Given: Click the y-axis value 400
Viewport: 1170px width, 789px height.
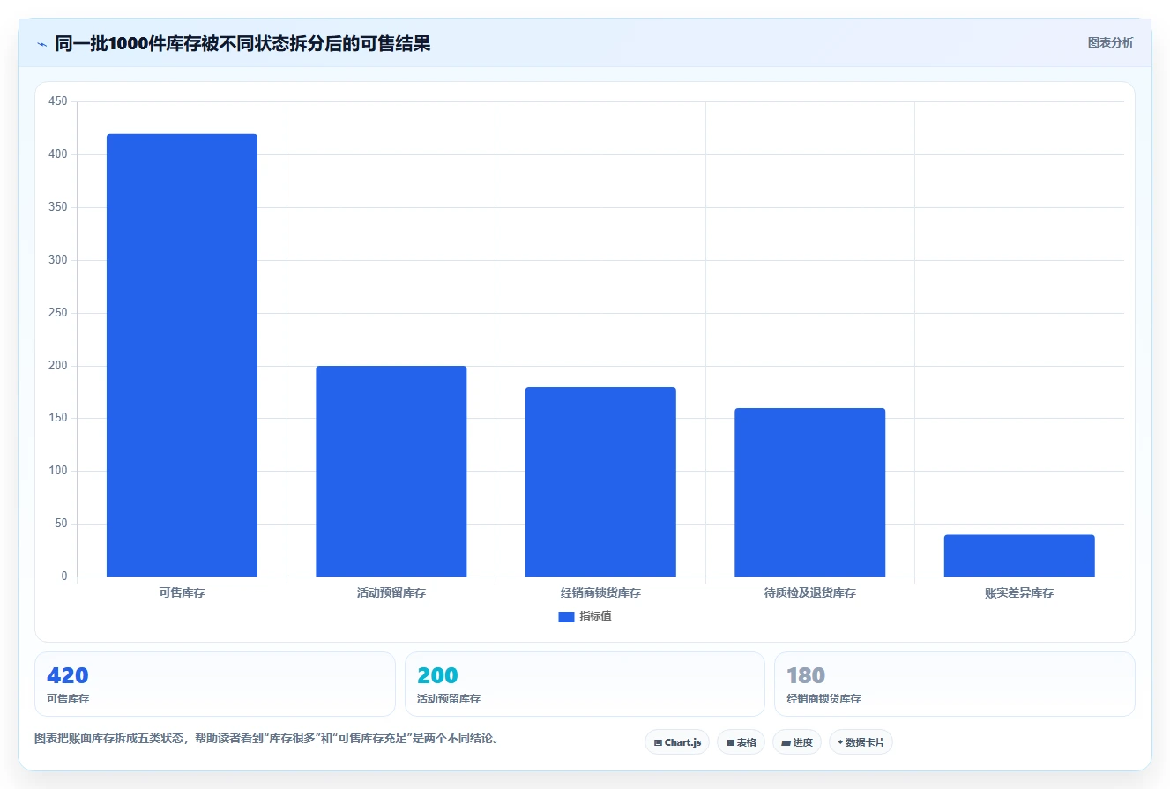Looking at the screenshot, I should (x=58, y=155).
